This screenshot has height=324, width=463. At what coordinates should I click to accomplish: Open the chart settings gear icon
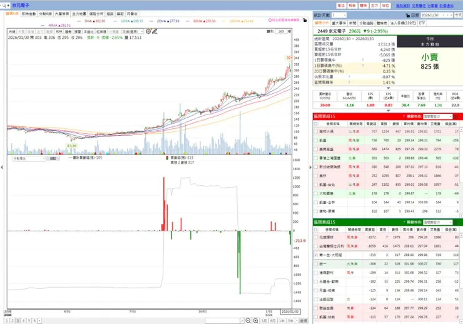(x=148, y=31)
